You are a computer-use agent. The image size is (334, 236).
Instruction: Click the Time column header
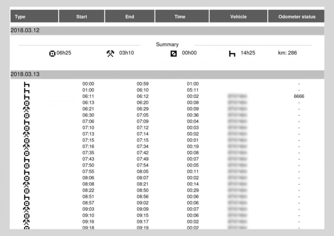click(180, 17)
